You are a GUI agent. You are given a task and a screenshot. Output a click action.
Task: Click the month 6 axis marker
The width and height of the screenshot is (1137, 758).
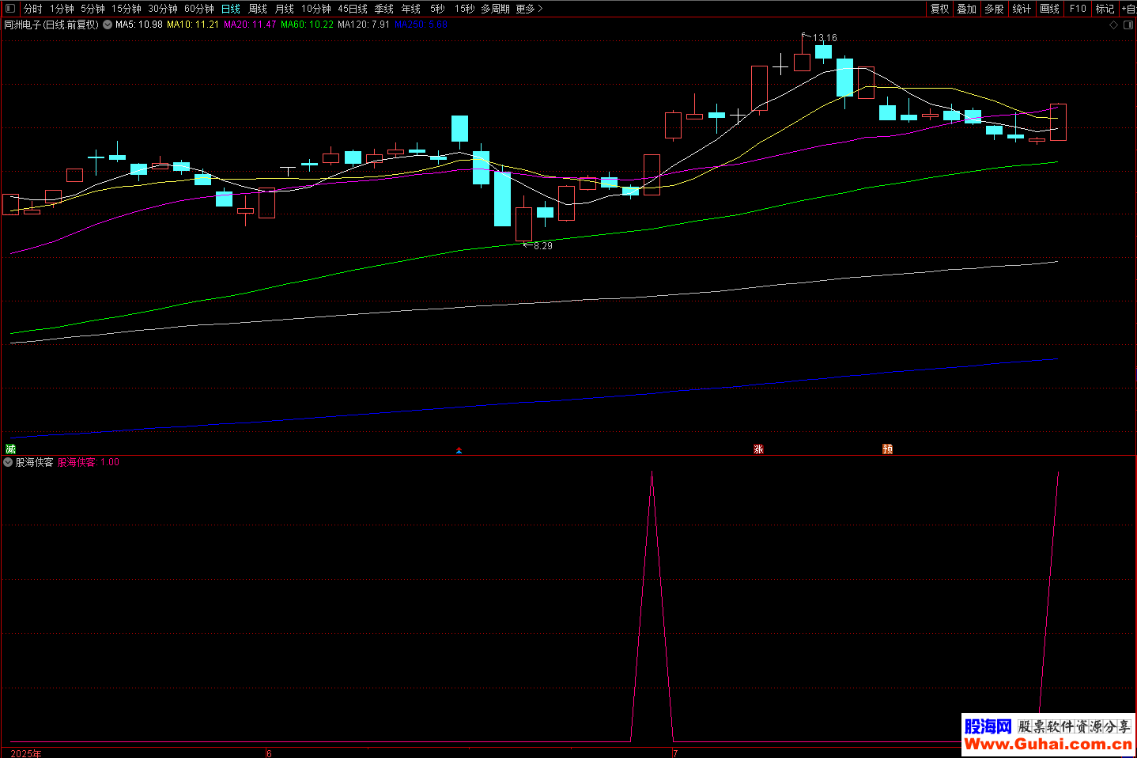[x=269, y=753]
